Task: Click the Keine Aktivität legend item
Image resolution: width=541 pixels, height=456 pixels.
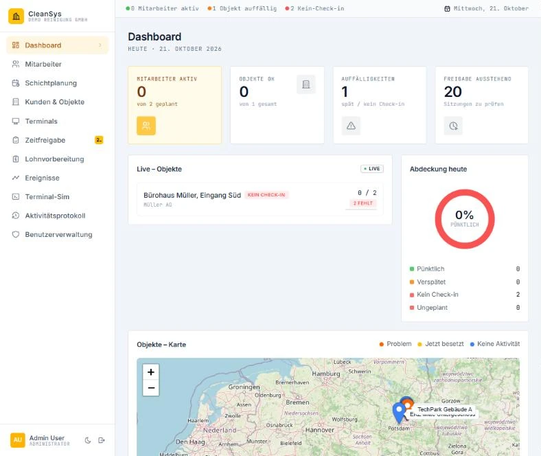Action: [495, 344]
